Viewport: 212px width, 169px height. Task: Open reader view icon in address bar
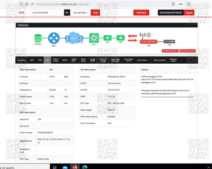pyautogui.click(x=173, y=4)
